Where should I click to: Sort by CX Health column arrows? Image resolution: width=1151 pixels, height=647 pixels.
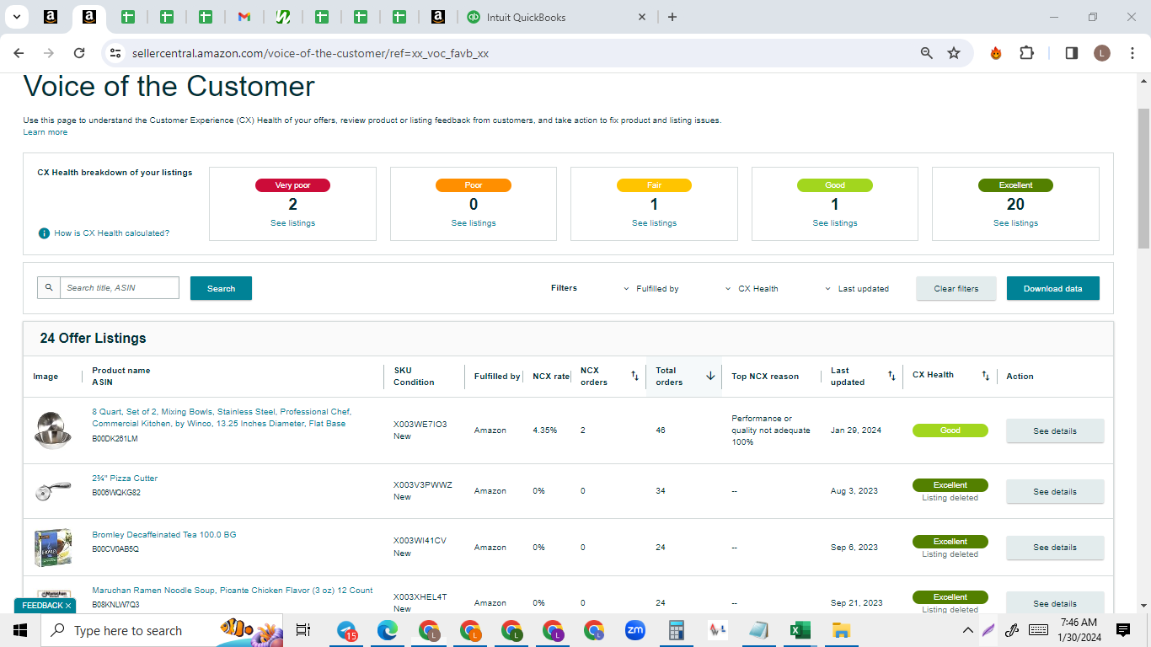coord(985,376)
